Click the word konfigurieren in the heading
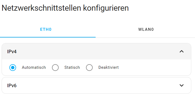The image size is (195, 99). (x=106, y=8)
